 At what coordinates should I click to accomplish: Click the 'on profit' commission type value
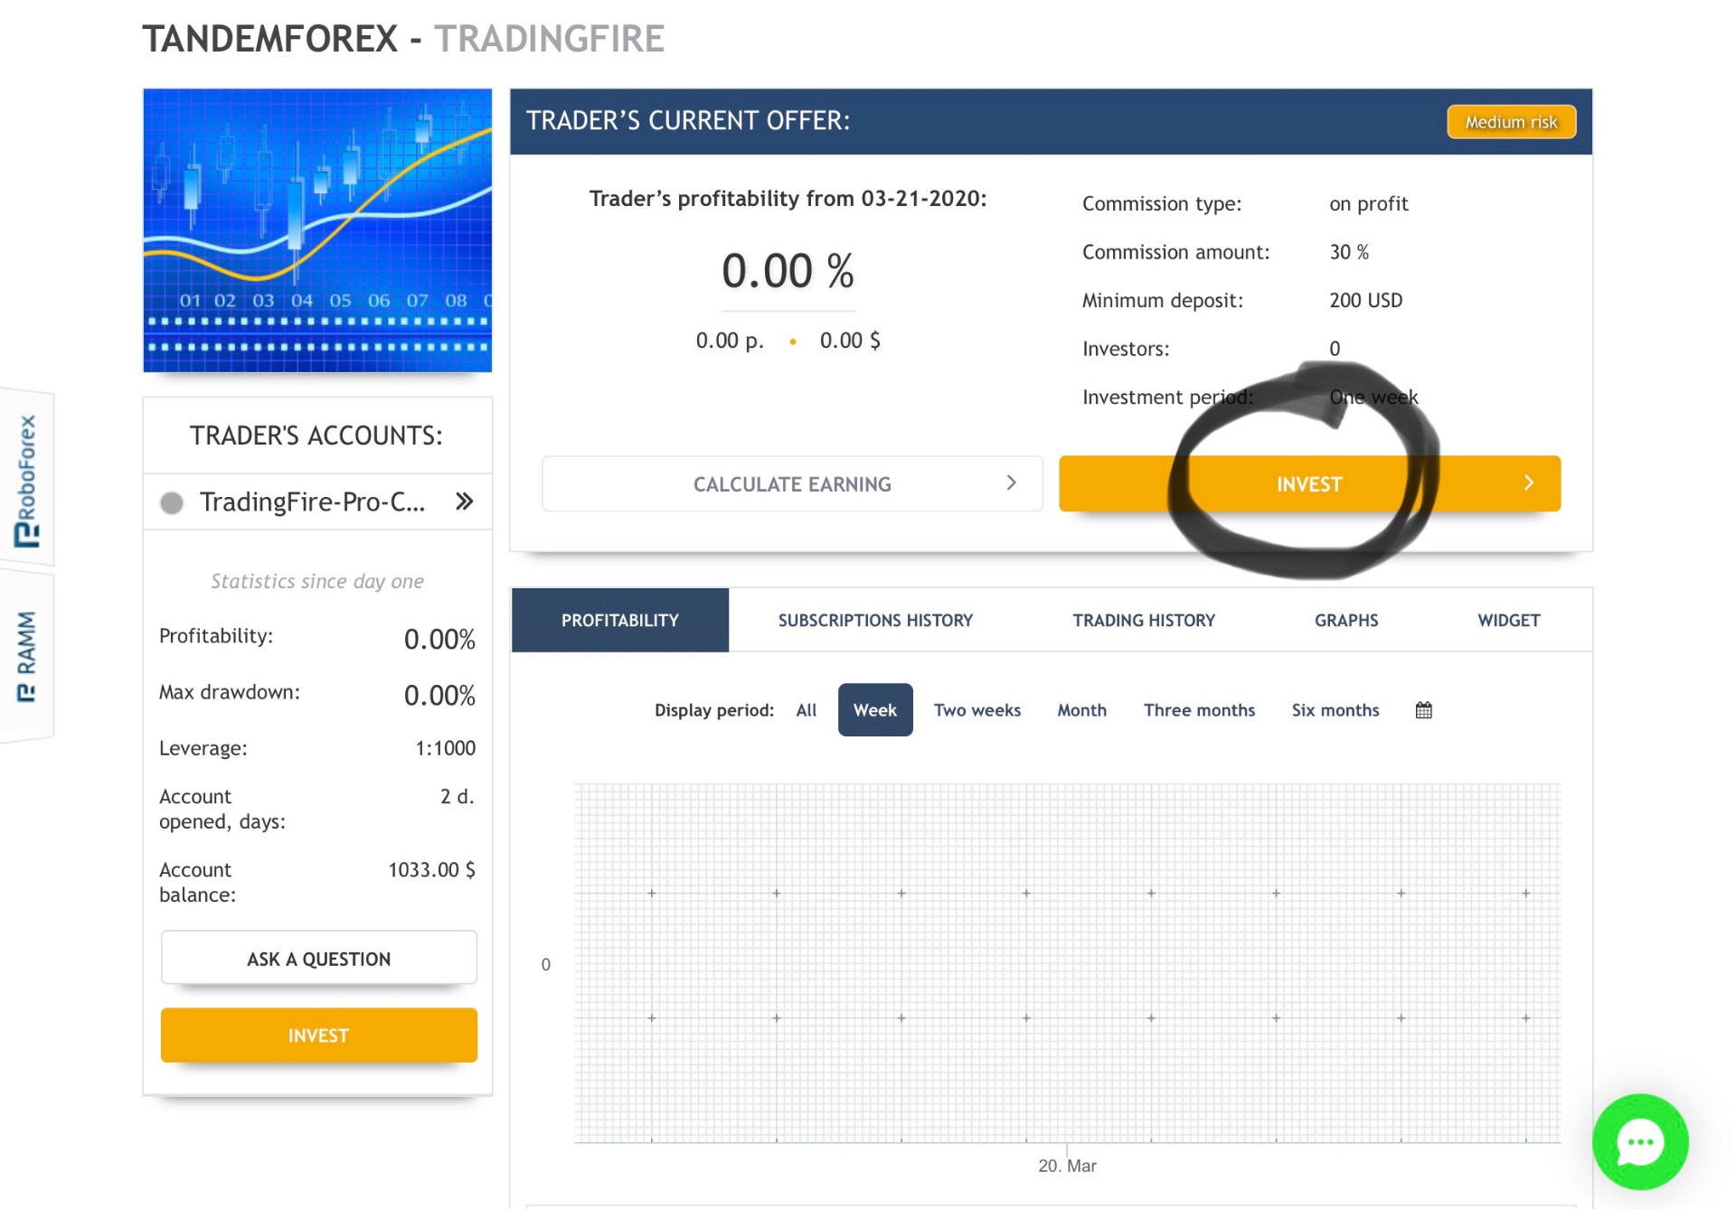1368,204
